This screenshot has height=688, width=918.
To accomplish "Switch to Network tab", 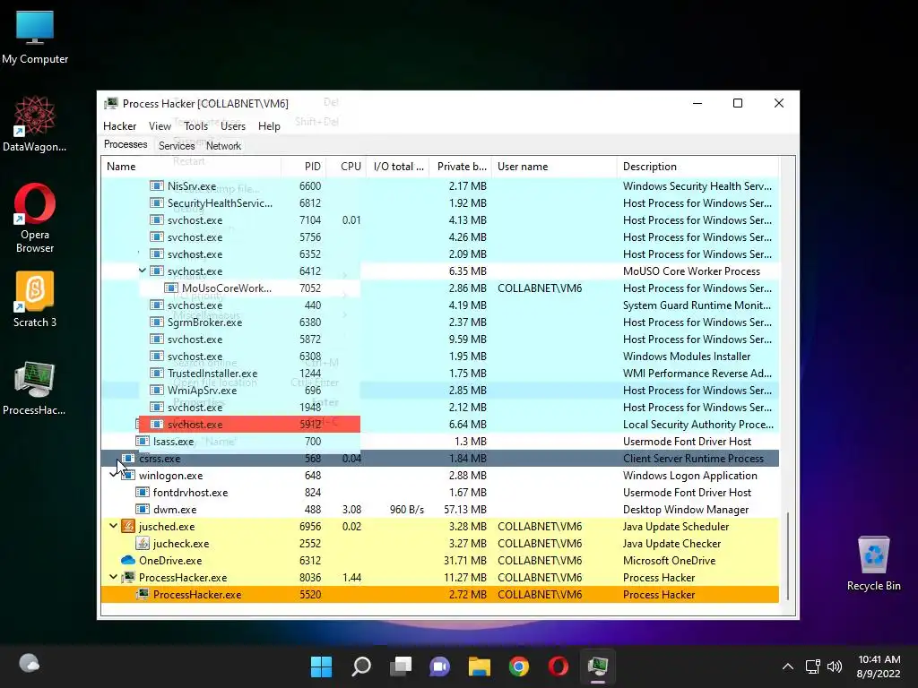I will 223,146.
